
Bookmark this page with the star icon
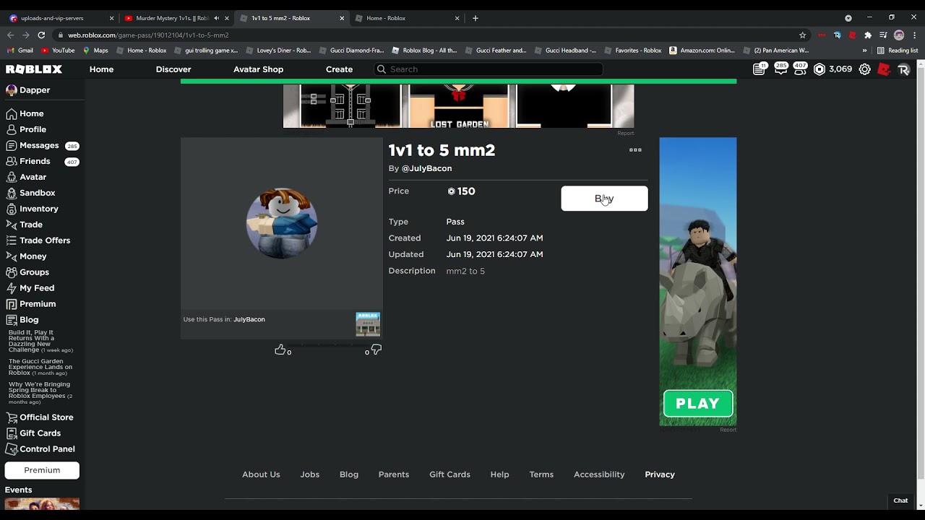[x=802, y=35]
